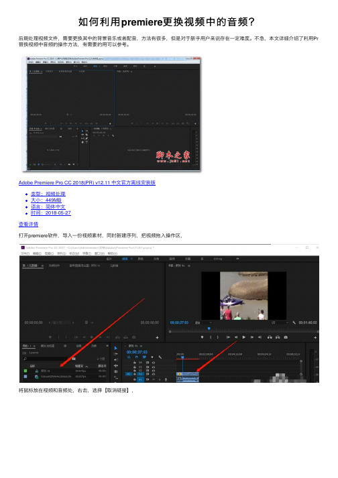338x478 pixels.
Task: Click the 类型：视频处理 link
Action: 48,194
